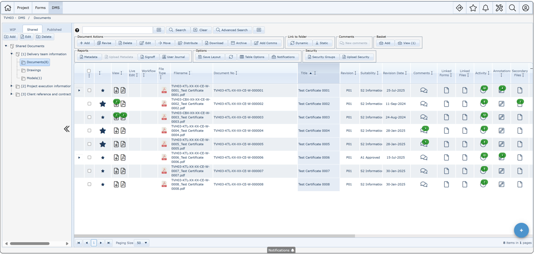Select the Shared tab
534x254 pixels.
[x=33, y=30]
